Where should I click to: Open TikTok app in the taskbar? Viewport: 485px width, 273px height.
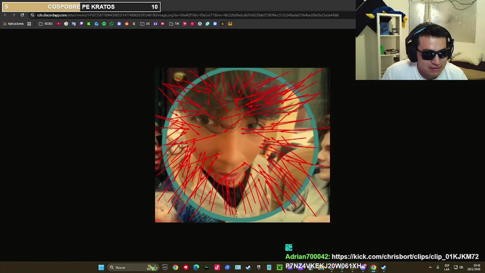click(x=217, y=268)
